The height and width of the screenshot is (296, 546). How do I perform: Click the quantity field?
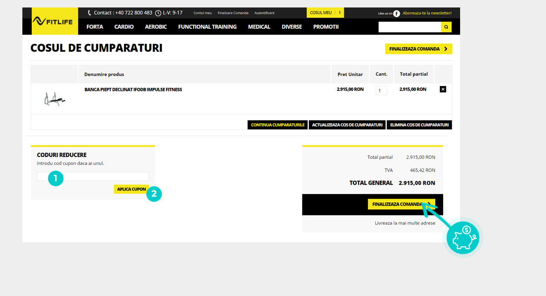pyautogui.click(x=381, y=91)
